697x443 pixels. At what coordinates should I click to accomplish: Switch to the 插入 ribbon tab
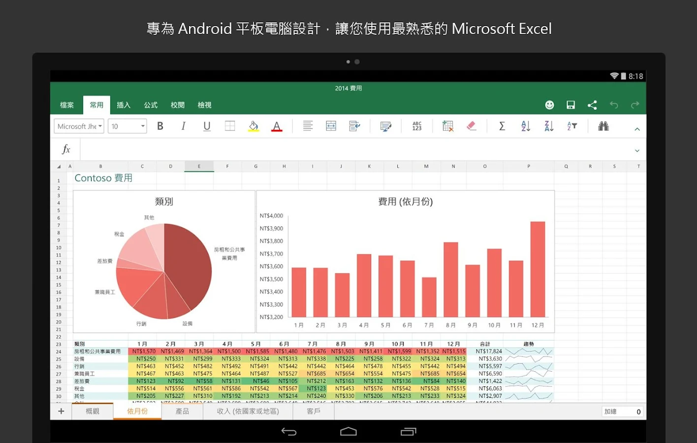[124, 105]
